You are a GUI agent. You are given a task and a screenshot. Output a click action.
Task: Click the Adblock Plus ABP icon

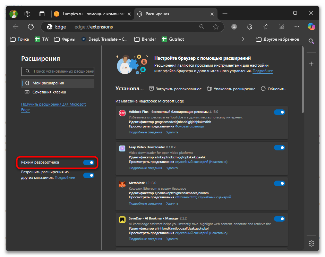pos(122,113)
